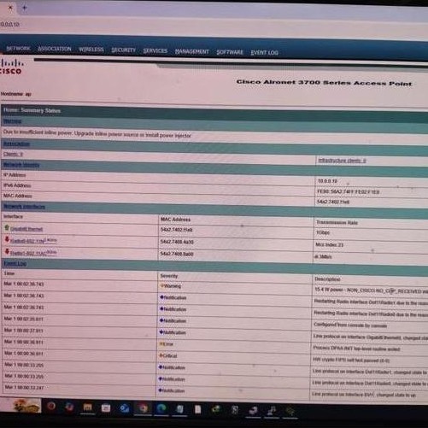Open the SERVICES menu
This screenshot has height=428, width=428.
tap(155, 50)
